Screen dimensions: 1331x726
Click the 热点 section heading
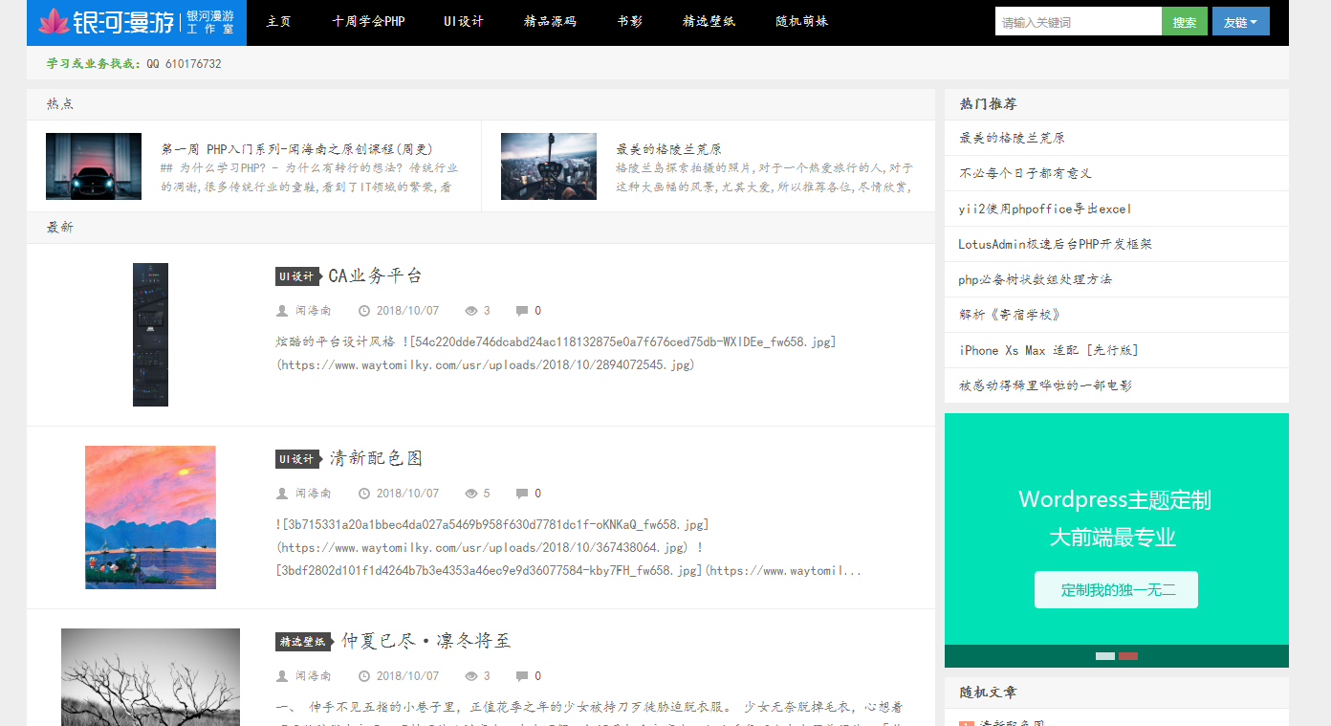[x=59, y=103]
